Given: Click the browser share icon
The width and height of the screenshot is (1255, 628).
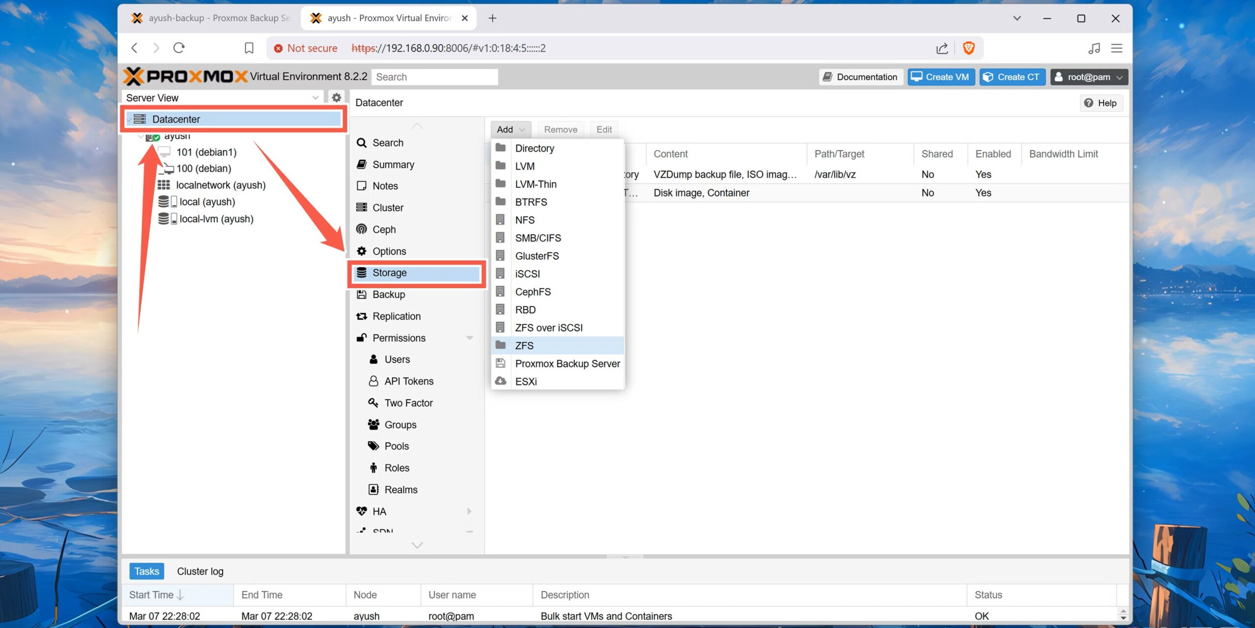Looking at the screenshot, I should [x=942, y=48].
